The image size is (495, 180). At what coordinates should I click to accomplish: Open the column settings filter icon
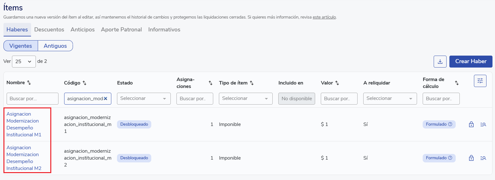480,81
